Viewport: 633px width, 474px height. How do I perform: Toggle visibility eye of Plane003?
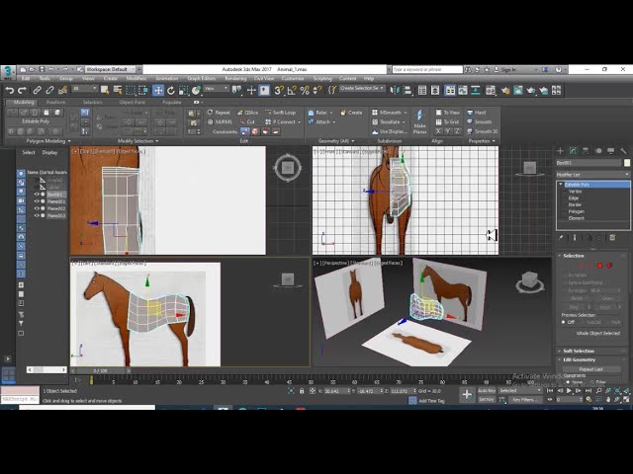37,215
